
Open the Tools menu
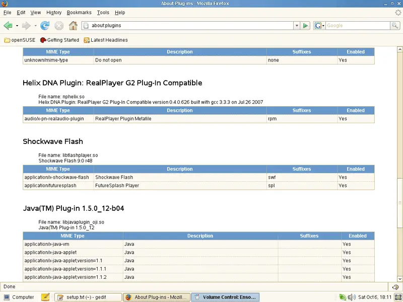(x=103, y=12)
